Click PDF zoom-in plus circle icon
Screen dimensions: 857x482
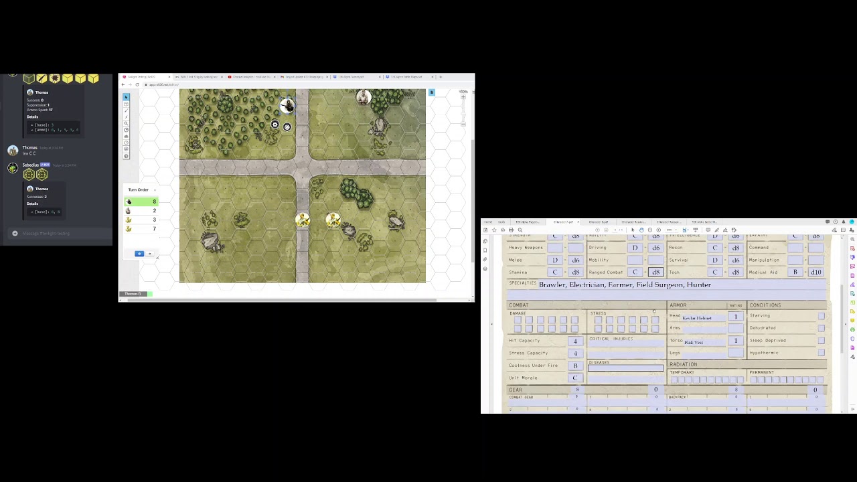[x=659, y=230]
